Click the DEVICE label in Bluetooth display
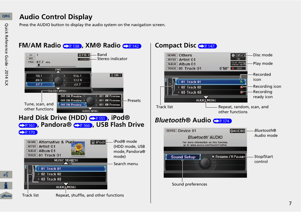Screen dimensions: 301x212 [x=171, y=131]
